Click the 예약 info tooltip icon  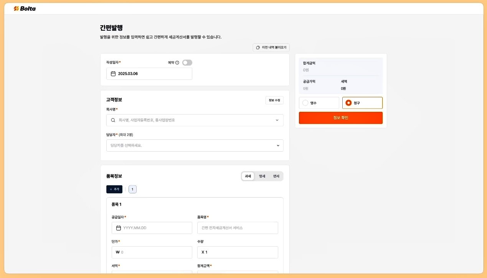click(x=177, y=62)
